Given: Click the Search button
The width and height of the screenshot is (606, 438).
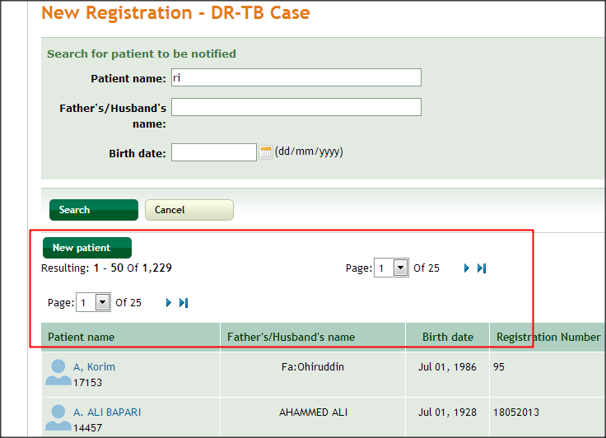Looking at the screenshot, I should pos(94,210).
